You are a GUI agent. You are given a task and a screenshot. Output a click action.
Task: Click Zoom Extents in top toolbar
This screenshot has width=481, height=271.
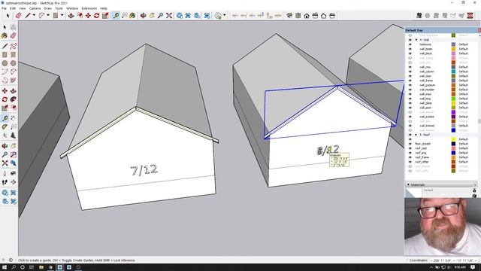click(169, 15)
